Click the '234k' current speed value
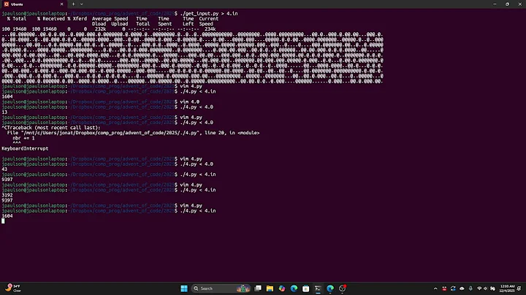 click(x=210, y=29)
